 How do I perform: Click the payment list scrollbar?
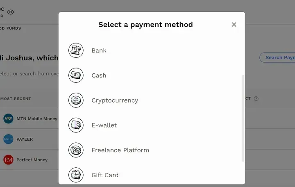[x=243, y=118]
